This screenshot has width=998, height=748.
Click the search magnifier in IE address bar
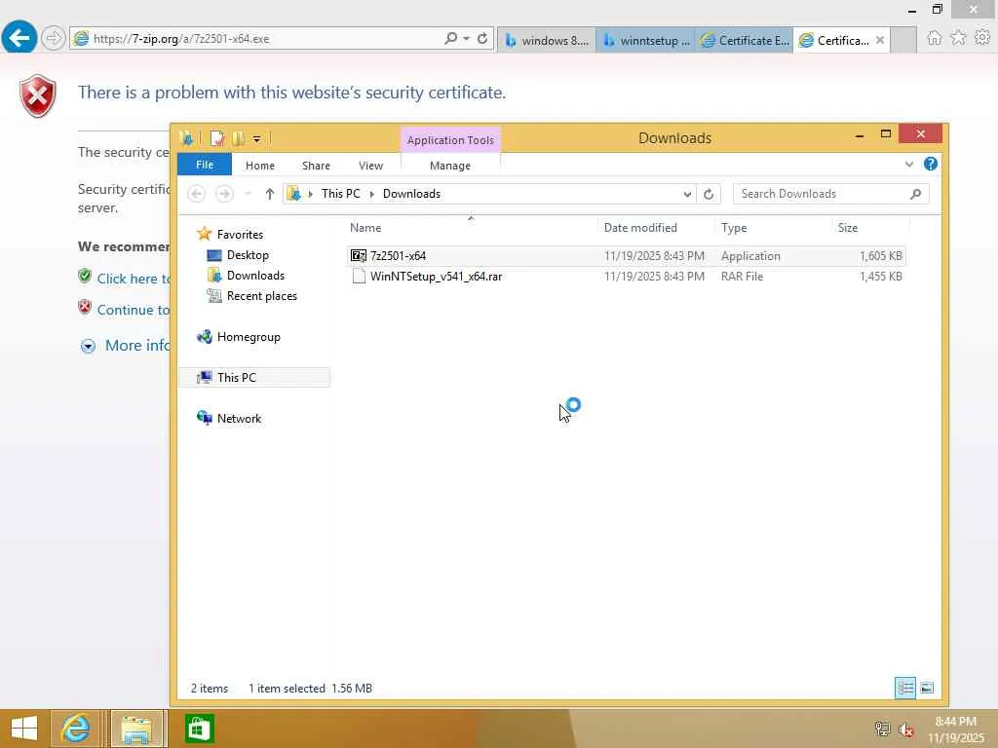(450, 38)
